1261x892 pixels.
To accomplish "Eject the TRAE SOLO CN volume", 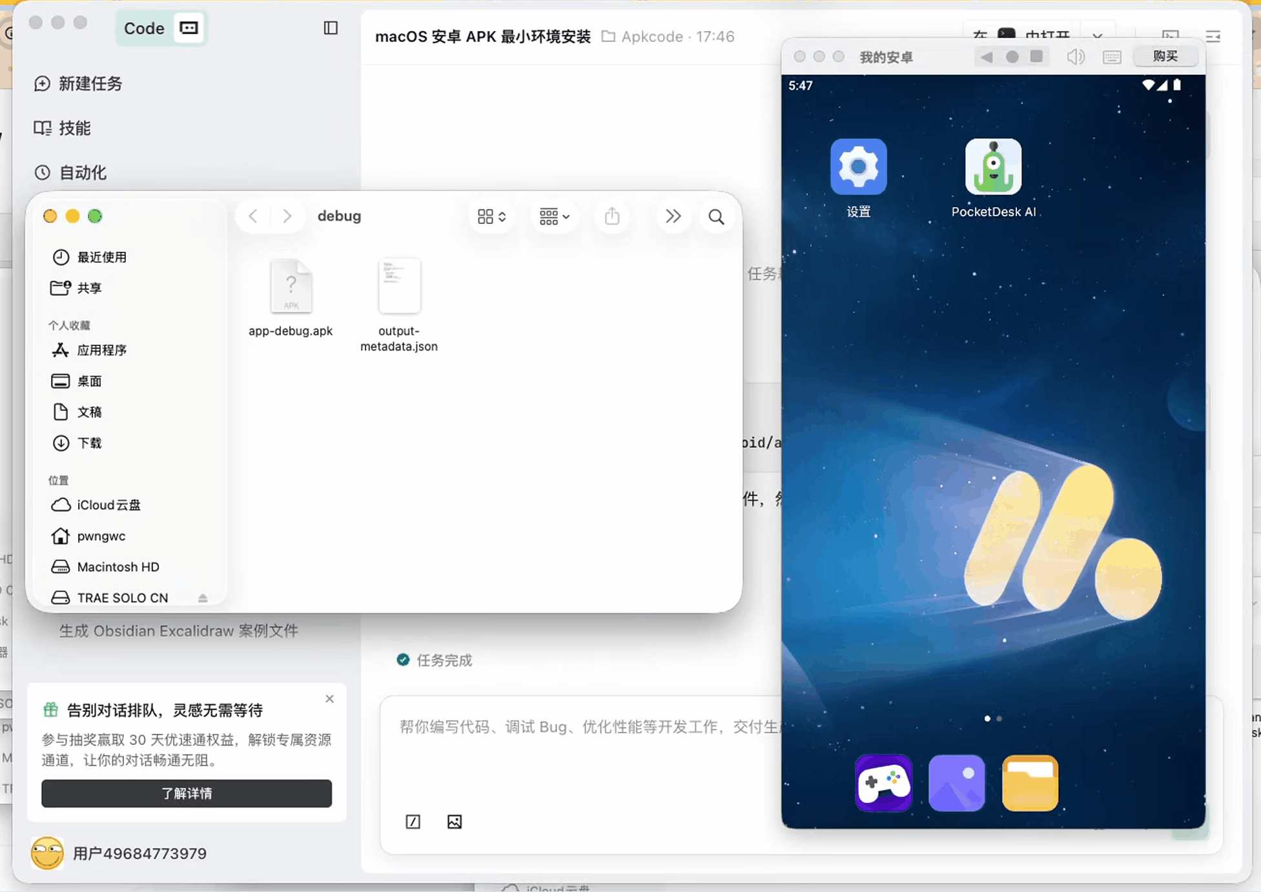I will 203,598.
